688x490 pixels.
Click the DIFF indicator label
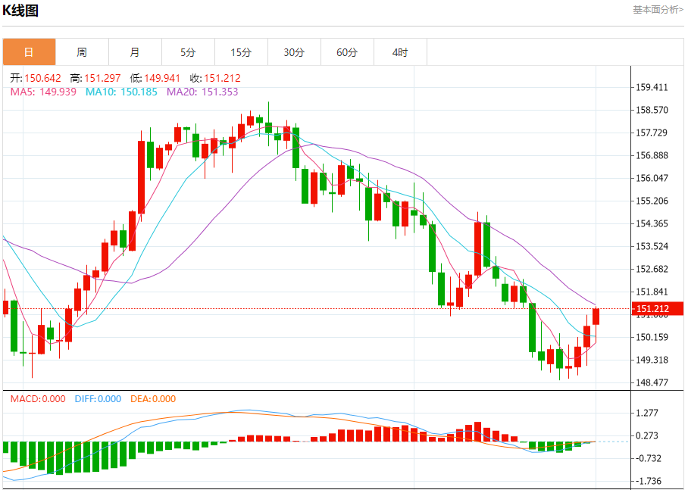pos(98,398)
